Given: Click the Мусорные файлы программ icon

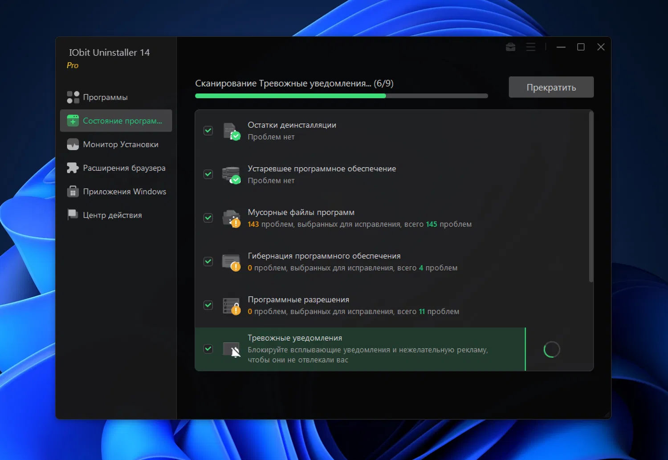Looking at the screenshot, I should click(x=232, y=218).
